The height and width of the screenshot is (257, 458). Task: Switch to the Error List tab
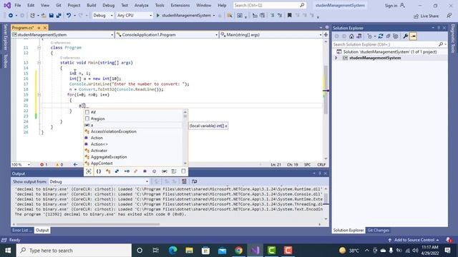pos(22,230)
